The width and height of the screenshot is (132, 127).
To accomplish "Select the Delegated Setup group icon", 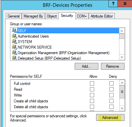I will (15, 58).
